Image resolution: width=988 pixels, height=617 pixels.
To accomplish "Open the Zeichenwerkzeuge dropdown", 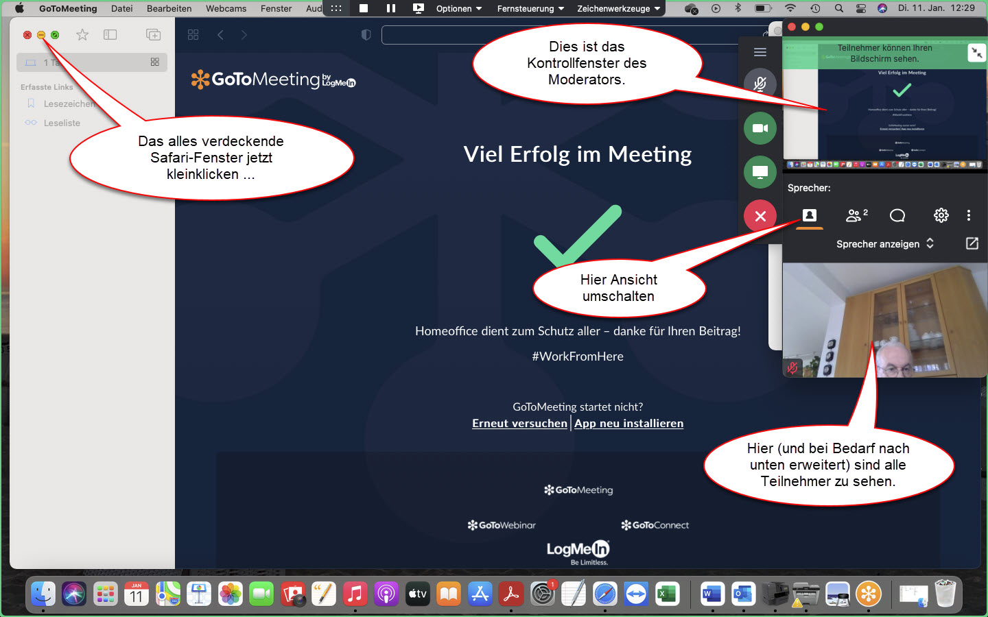I will tap(619, 8).
